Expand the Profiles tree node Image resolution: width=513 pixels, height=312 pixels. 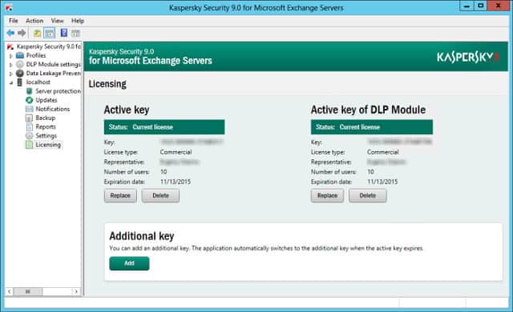tap(10, 56)
